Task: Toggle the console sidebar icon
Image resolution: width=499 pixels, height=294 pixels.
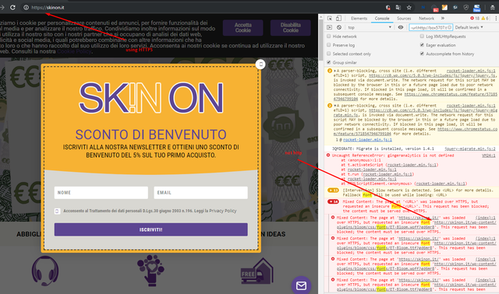Action: [x=330, y=27]
